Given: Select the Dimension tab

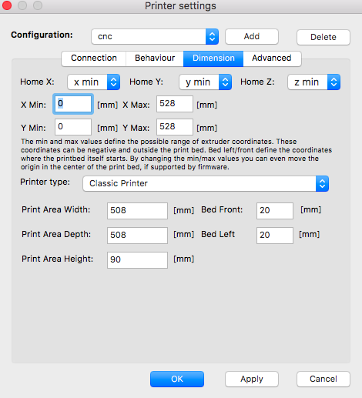Looking at the screenshot, I should (x=213, y=59).
